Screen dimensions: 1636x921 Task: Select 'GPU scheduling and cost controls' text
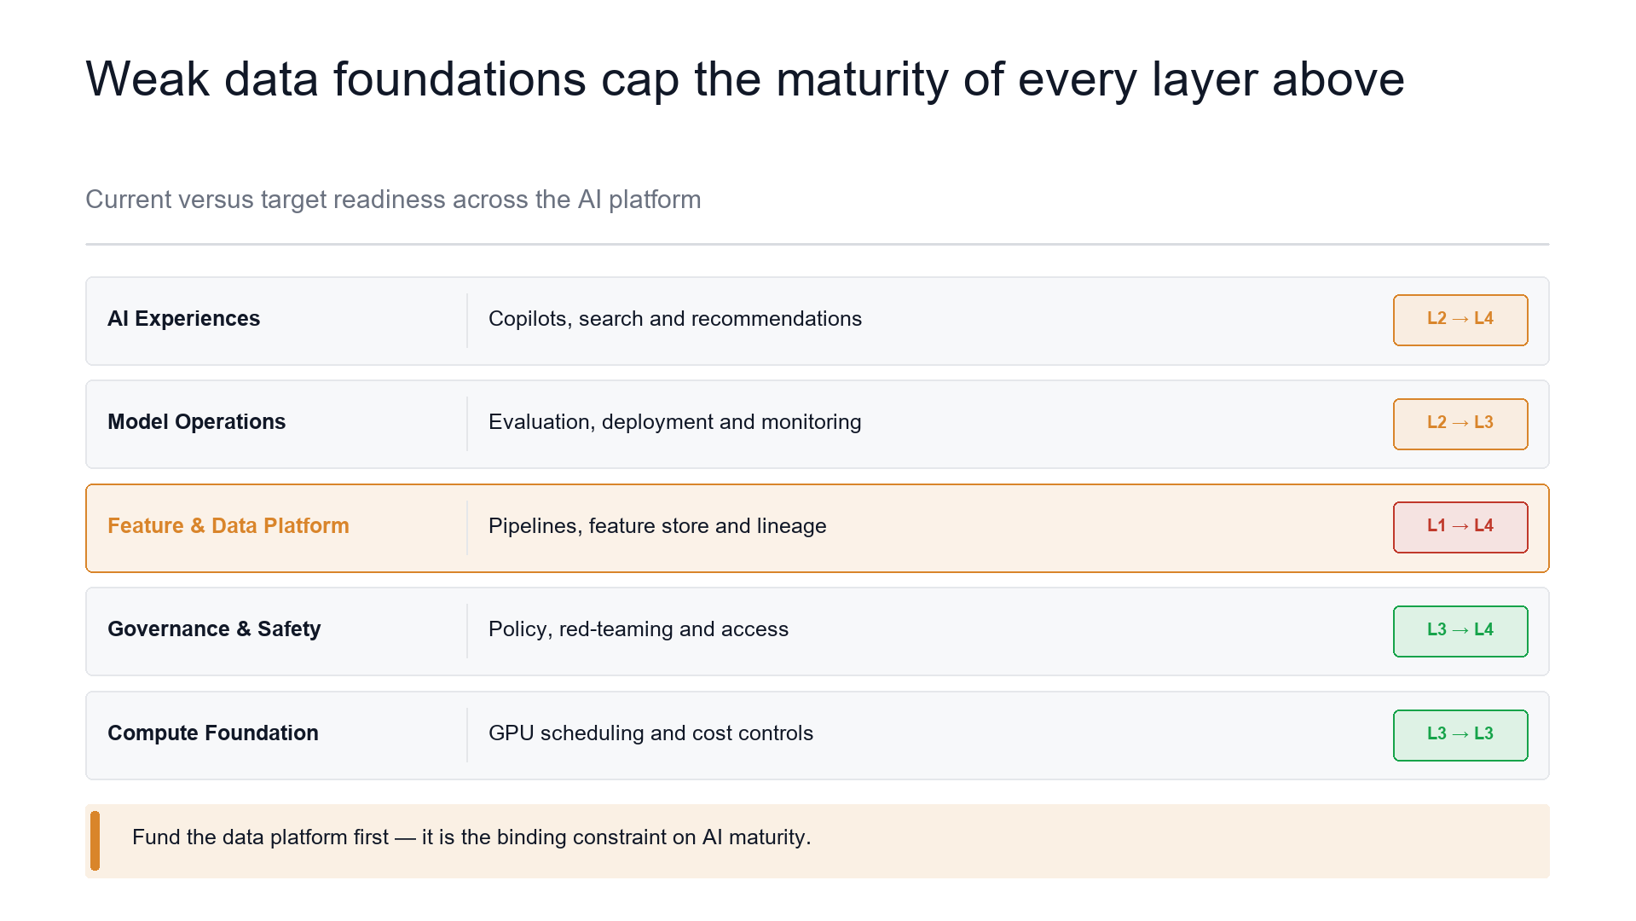point(650,733)
